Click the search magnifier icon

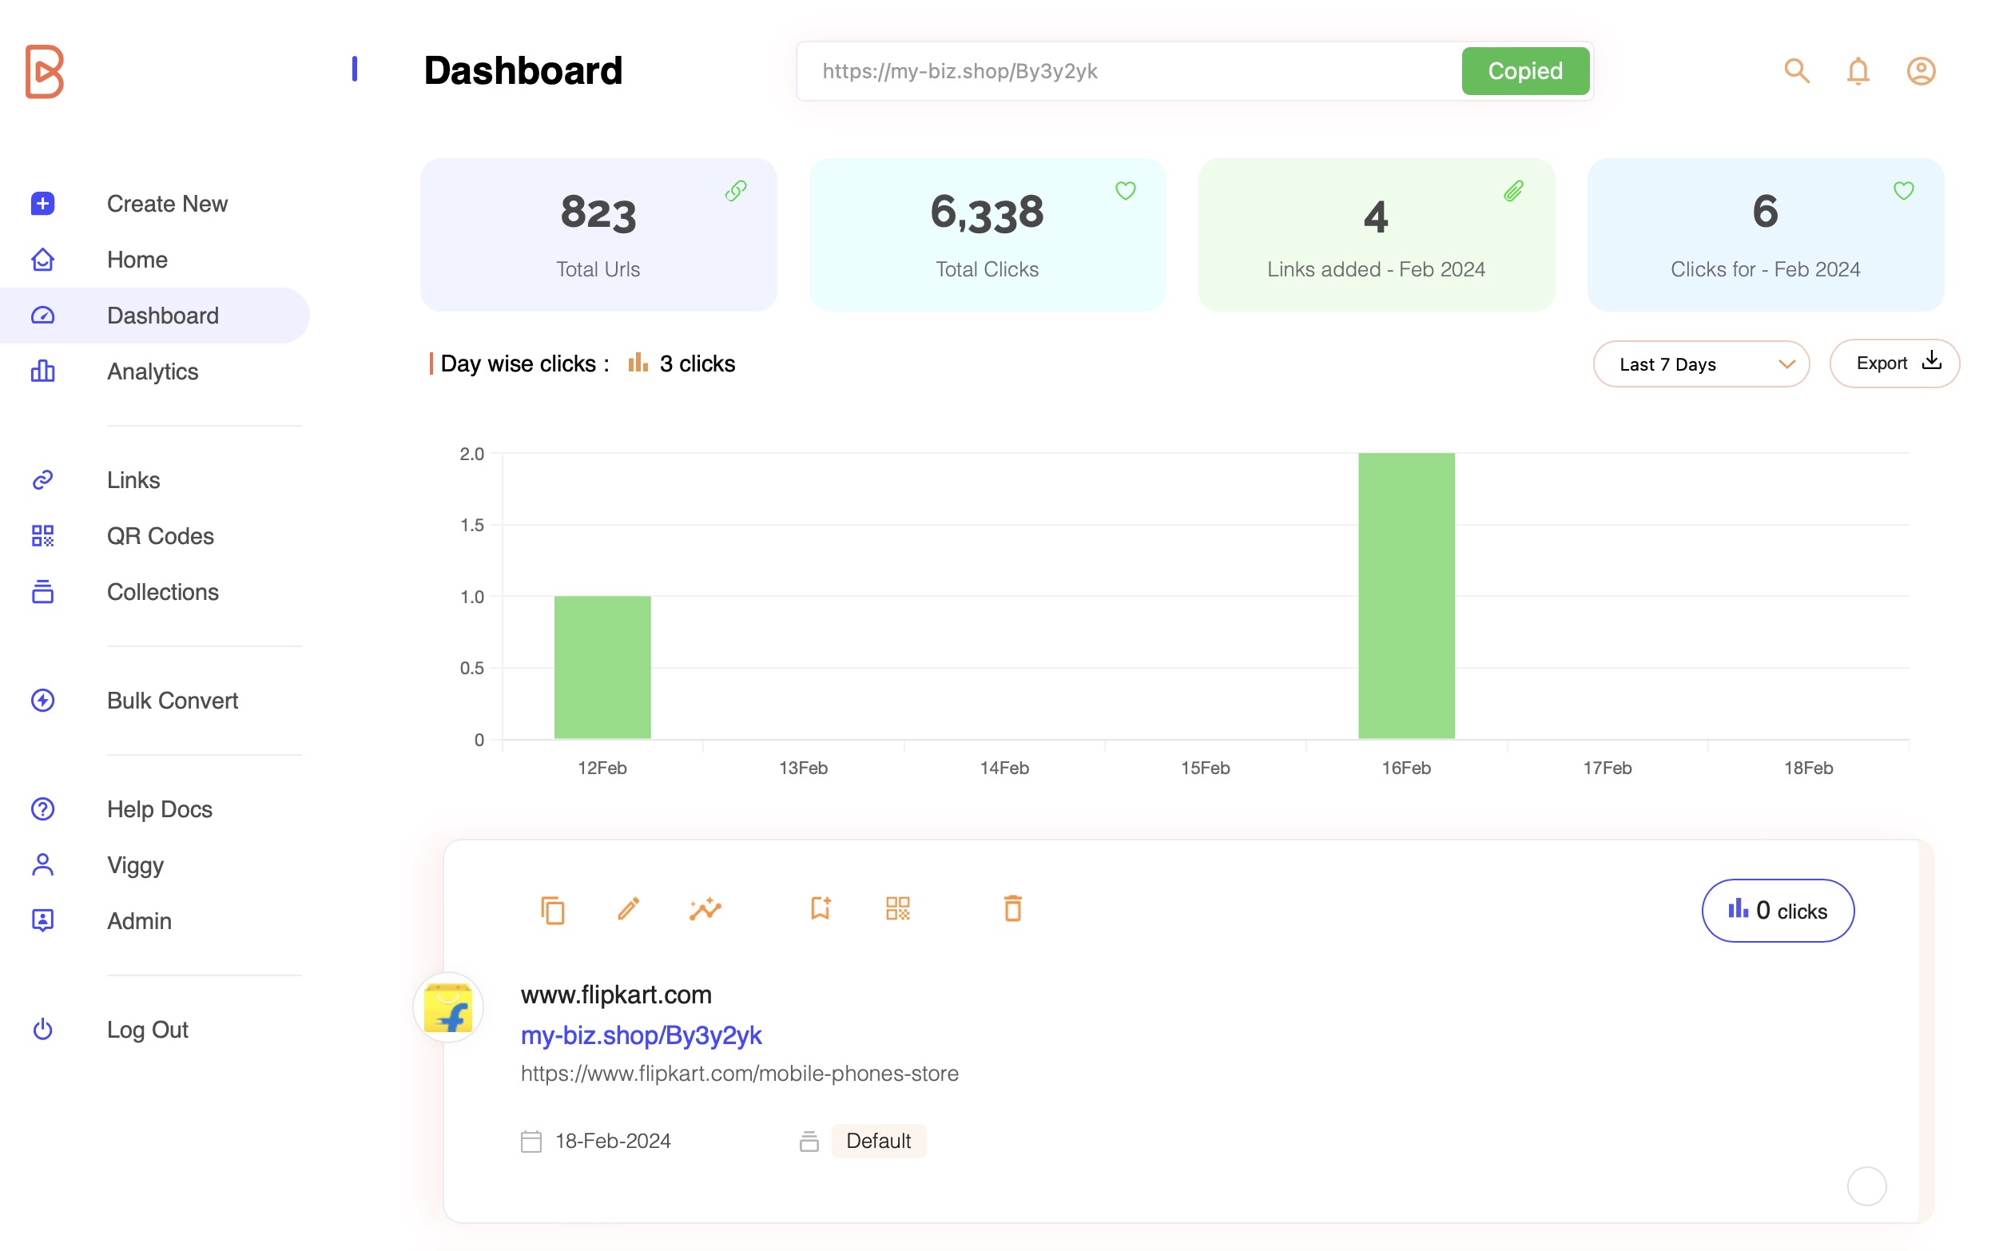pos(1795,71)
